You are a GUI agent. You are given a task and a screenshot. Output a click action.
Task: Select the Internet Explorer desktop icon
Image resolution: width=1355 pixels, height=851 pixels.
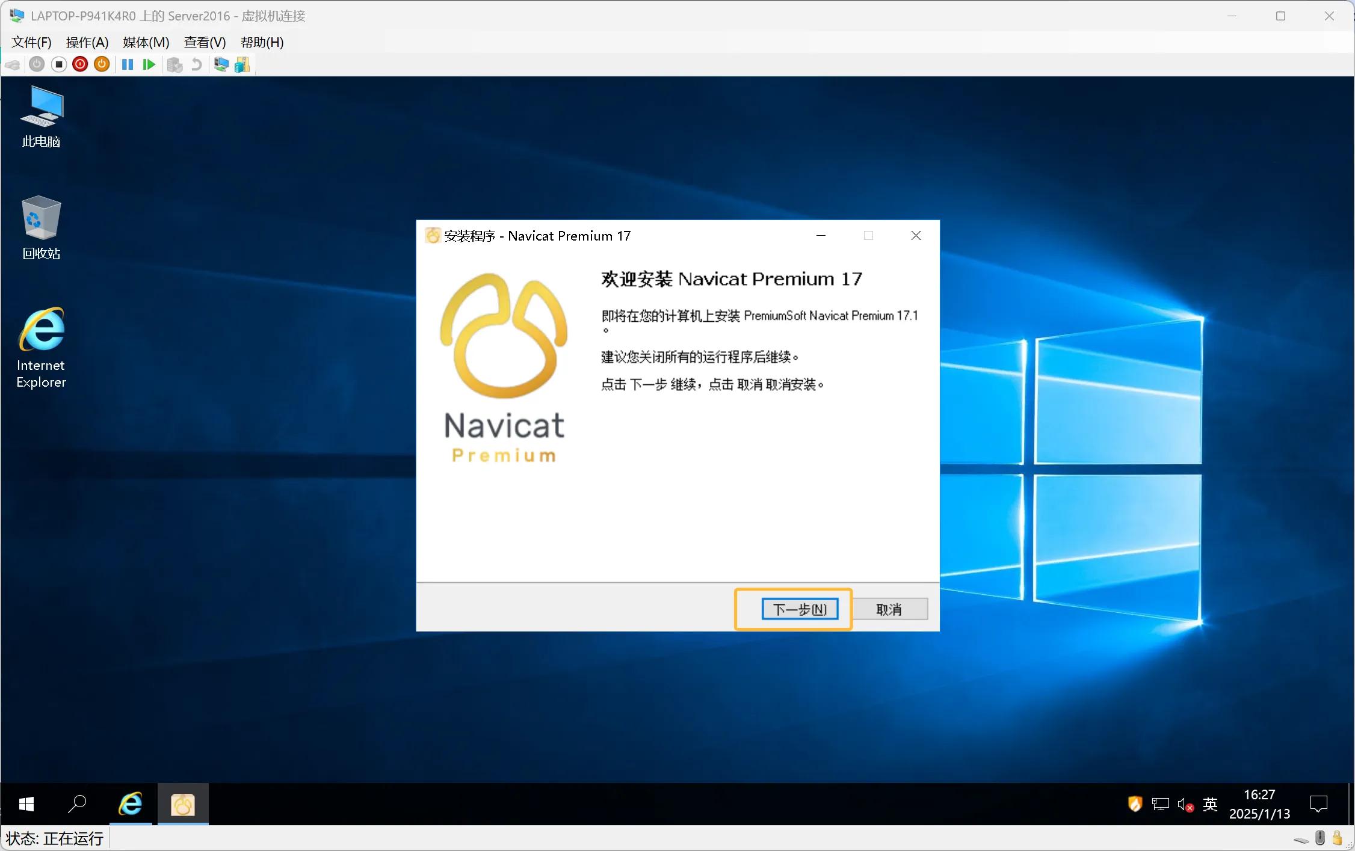point(42,348)
